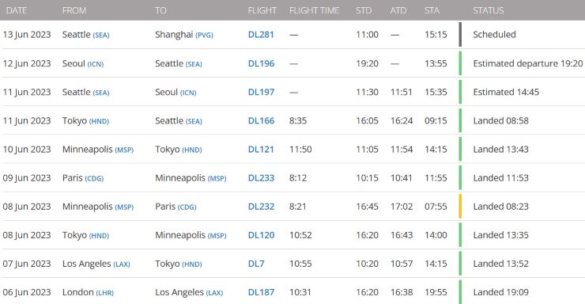Click LHR airport code for London
The height and width of the screenshot is (304, 585).
pyautogui.click(x=105, y=293)
